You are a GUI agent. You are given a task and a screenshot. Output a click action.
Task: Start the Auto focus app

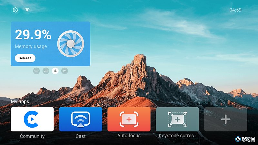coord(129,119)
